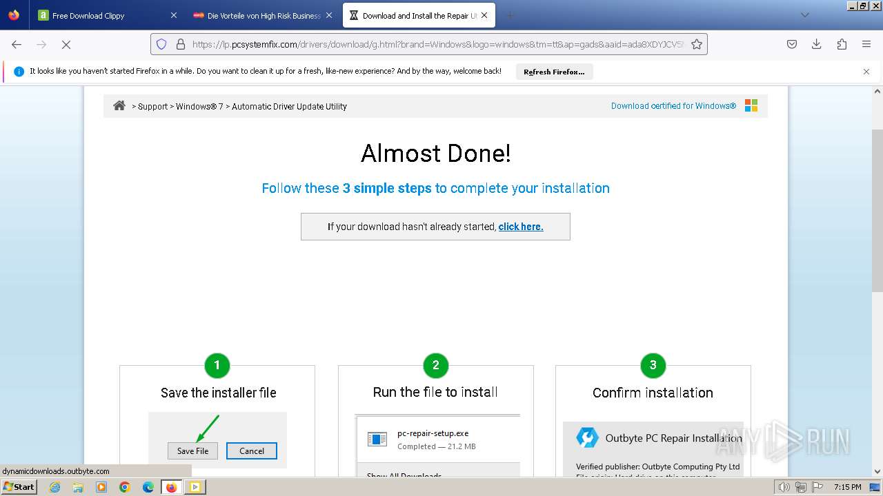Open the Downloads panel
The height and width of the screenshot is (496, 883).
tap(817, 44)
